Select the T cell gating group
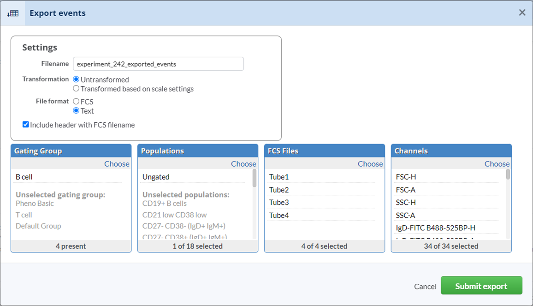 pos(24,215)
